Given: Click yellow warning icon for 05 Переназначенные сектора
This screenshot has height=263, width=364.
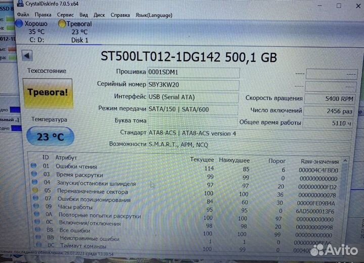Looking at the screenshot, I should [35, 190].
